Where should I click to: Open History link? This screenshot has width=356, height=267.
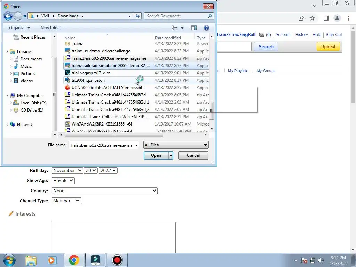pyautogui.click(x=301, y=35)
